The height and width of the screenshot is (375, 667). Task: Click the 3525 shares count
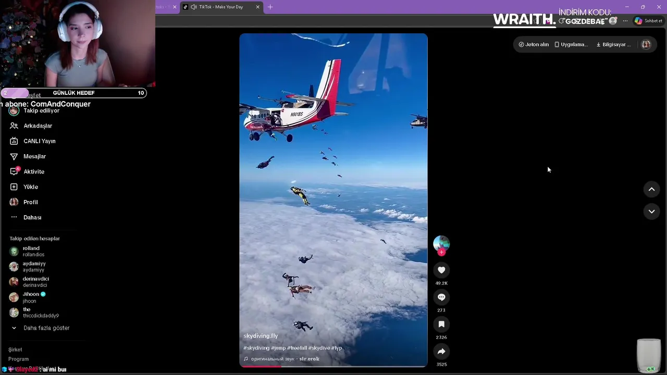coord(441,365)
